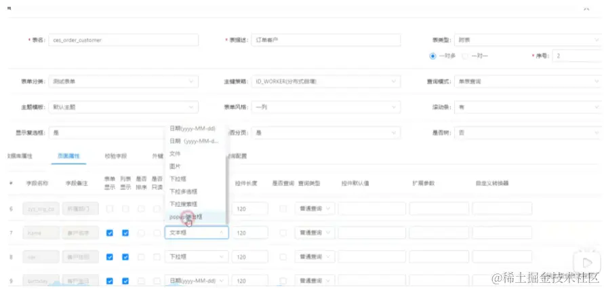604x289 pixels.
Task: Click row 7 控件默认值 field
Action: pos(371,233)
